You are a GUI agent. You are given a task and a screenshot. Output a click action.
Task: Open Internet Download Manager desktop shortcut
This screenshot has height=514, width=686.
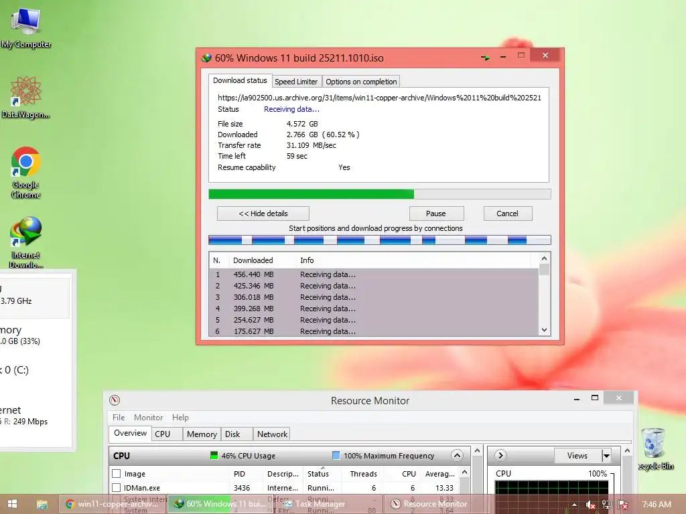pyautogui.click(x=26, y=242)
